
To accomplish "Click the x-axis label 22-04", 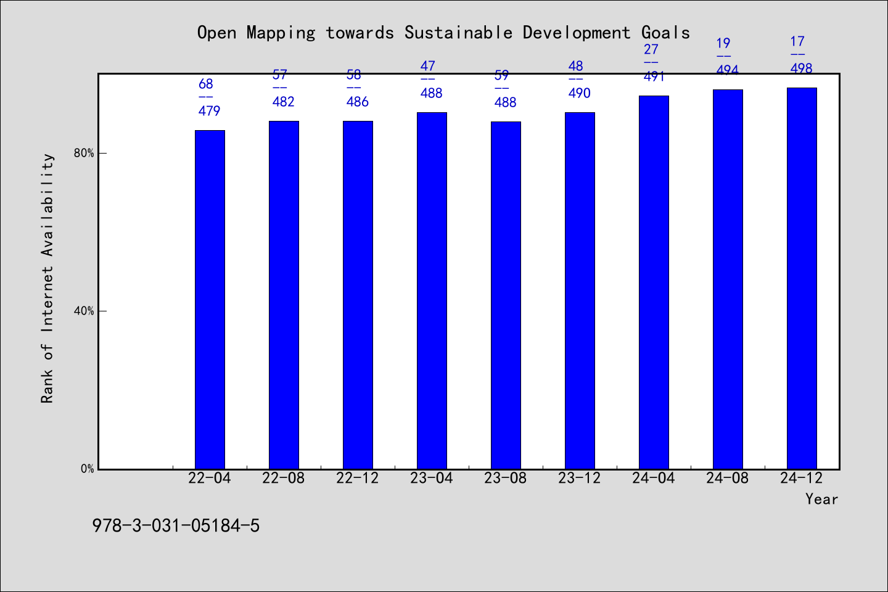I will [210, 478].
